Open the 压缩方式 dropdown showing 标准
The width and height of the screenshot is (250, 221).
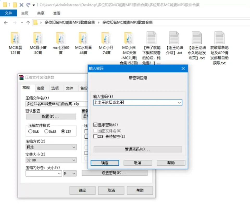coord(51,147)
